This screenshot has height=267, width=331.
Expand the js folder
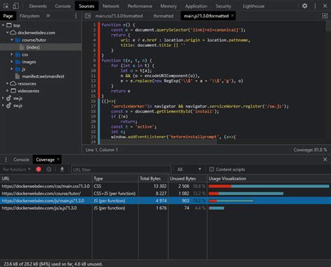[x=12, y=69]
